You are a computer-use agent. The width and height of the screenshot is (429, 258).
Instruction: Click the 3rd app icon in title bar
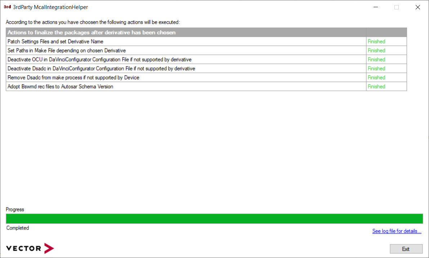tap(7, 7)
